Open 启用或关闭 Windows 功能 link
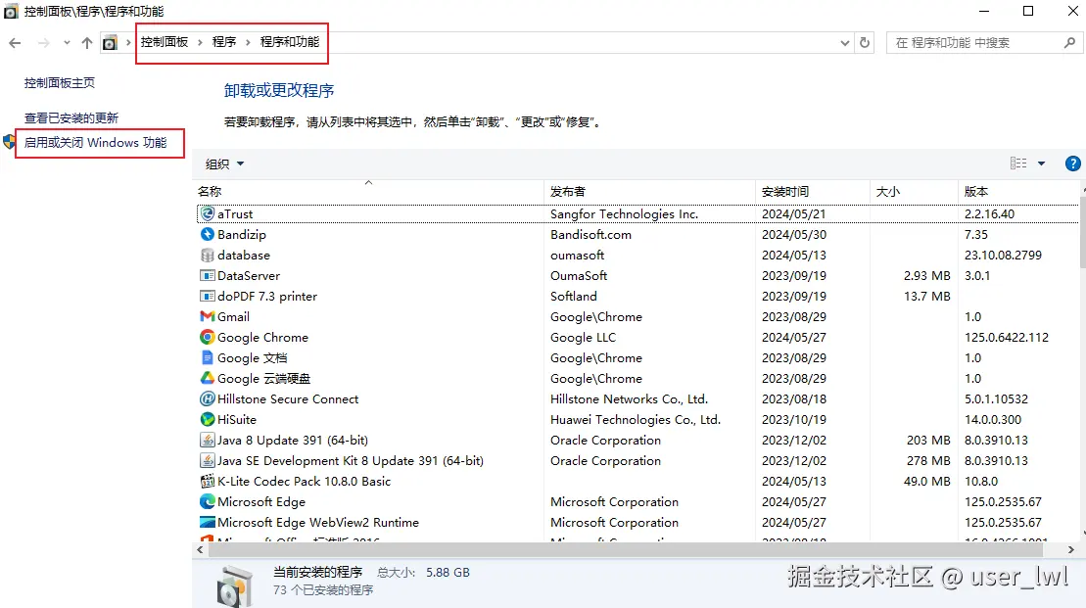1086x608 pixels. (x=96, y=143)
